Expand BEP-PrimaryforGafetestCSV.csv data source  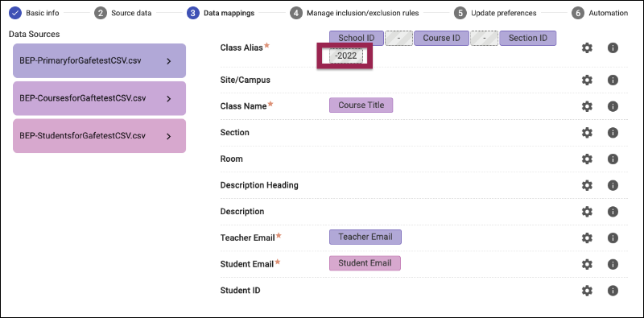coord(99,61)
